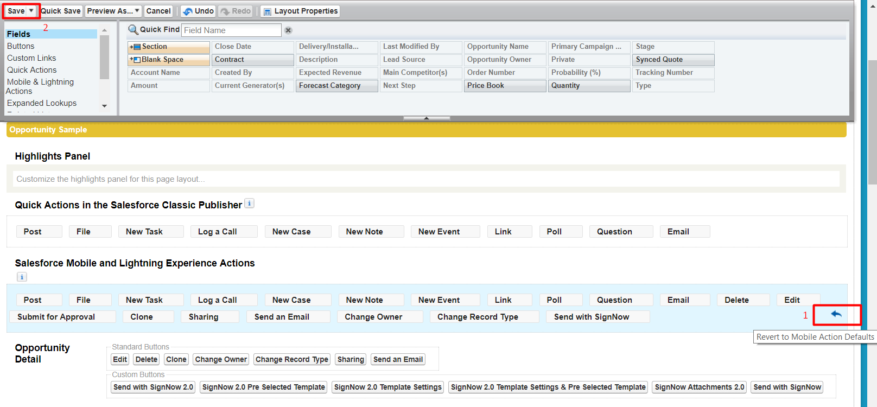The image size is (877, 407).
Task: Click the Opportunity Sample header bar
Action: click(x=426, y=130)
